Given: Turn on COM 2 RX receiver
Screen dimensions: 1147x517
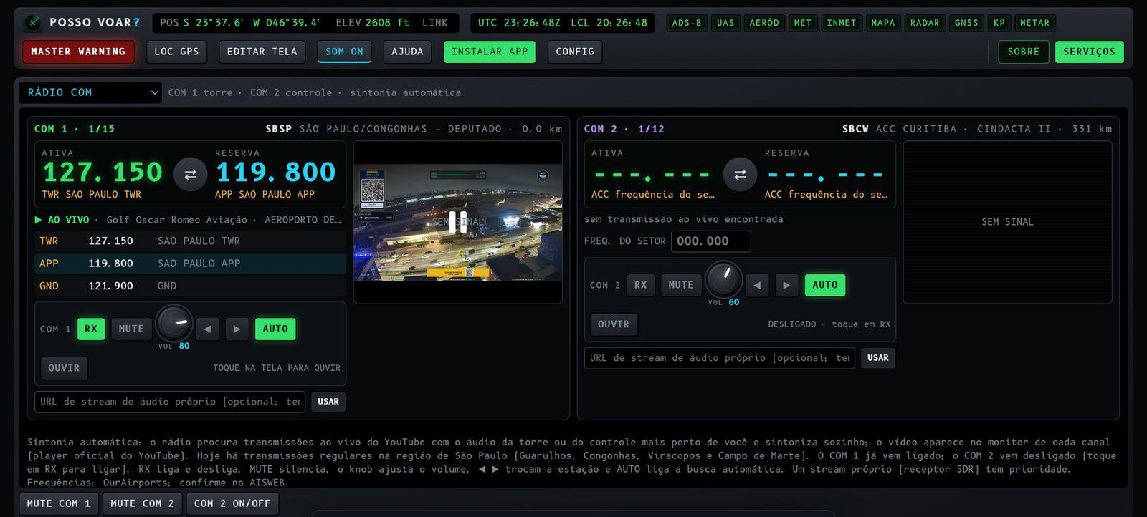Looking at the screenshot, I should pos(641,285).
